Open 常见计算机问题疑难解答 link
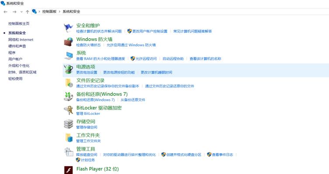 click(x=192, y=31)
